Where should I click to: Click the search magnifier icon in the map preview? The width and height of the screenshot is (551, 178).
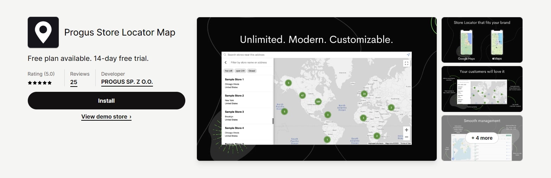point(225,55)
